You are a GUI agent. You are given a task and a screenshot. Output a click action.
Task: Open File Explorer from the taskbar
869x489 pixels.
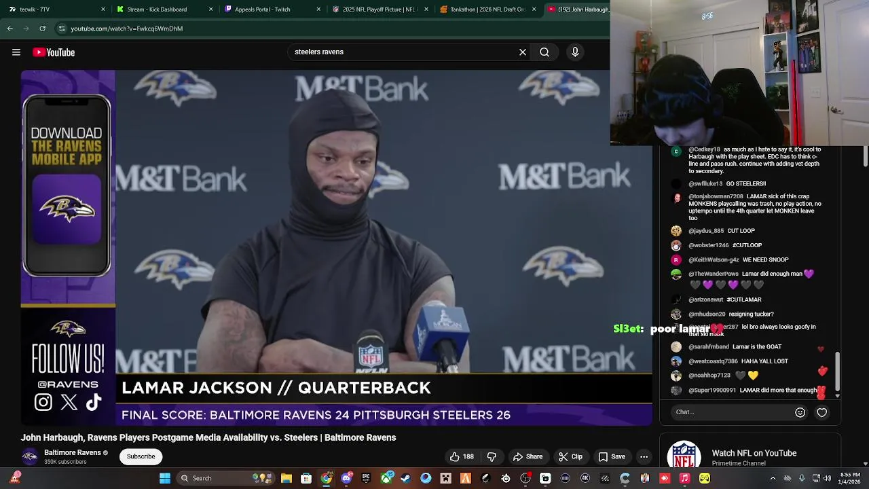pyautogui.click(x=286, y=478)
